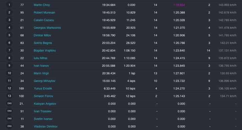Click position 1 circle badge
Image resolution: width=242 pixels, height=130 pixels.
click(x=9, y=5)
